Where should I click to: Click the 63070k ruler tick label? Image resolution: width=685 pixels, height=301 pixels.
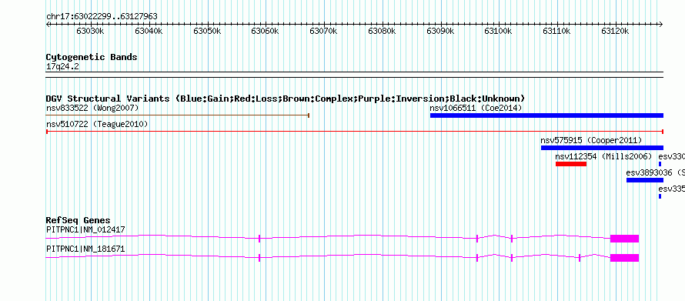click(x=324, y=31)
